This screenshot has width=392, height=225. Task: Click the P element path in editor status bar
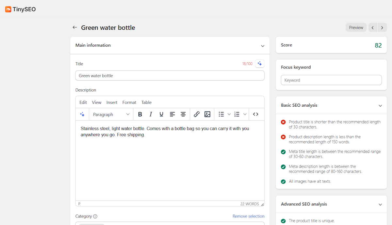point(79,204)
